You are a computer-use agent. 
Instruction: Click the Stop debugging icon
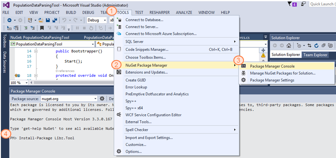click(x=84, y=28)
